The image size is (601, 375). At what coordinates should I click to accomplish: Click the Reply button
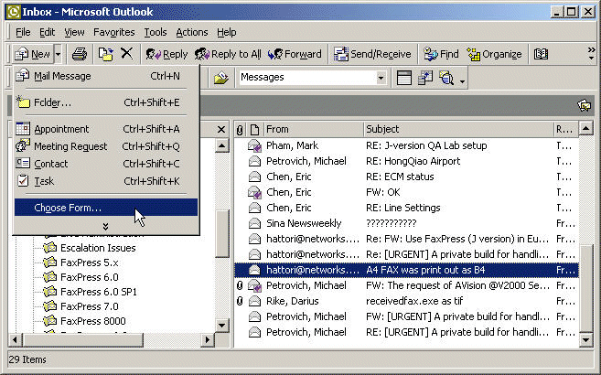(166, 55)
